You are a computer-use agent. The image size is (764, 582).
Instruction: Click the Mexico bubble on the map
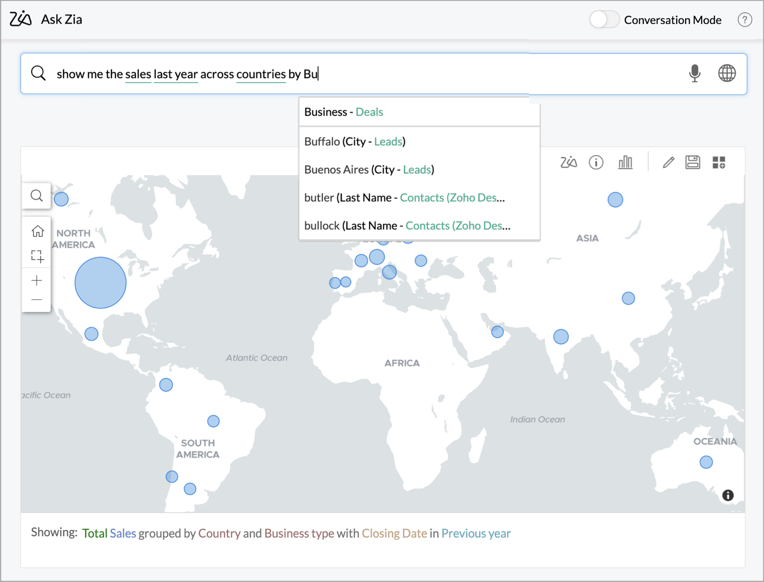click(x=91, y=333)
